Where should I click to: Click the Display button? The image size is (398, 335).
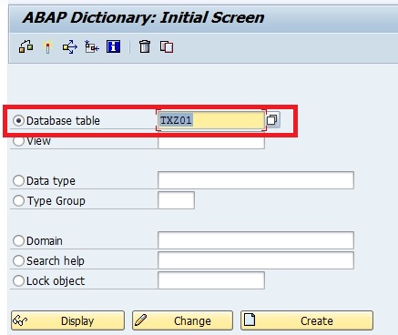click(x=67, y=320)
